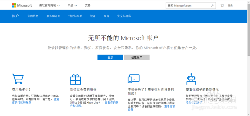Click the 查看你孩子的最新情况 heading

[202, 89]
